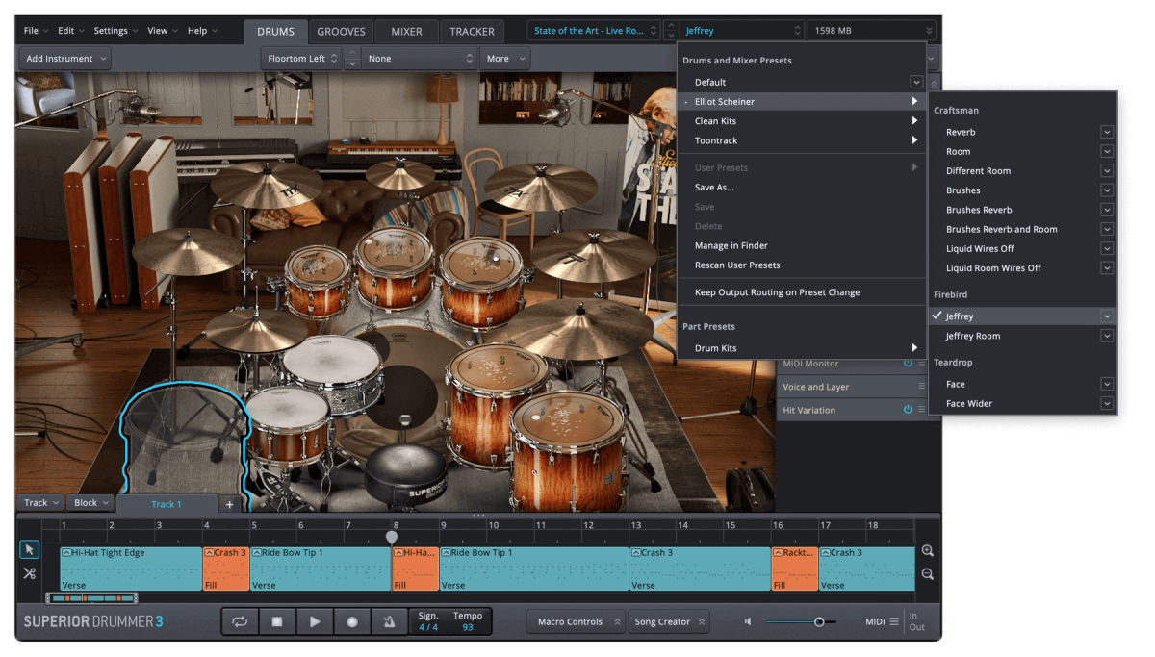Screen dimensions: 1155x657
Task: Open the Help menu
Action: [x=201, y=31]
